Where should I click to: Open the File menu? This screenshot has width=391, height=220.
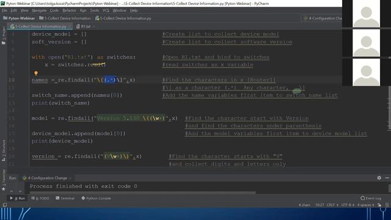(x=4, y=10)
